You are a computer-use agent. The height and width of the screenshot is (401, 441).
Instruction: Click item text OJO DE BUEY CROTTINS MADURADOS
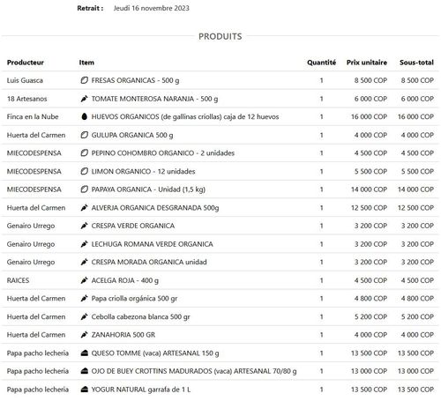pos(194,371)
